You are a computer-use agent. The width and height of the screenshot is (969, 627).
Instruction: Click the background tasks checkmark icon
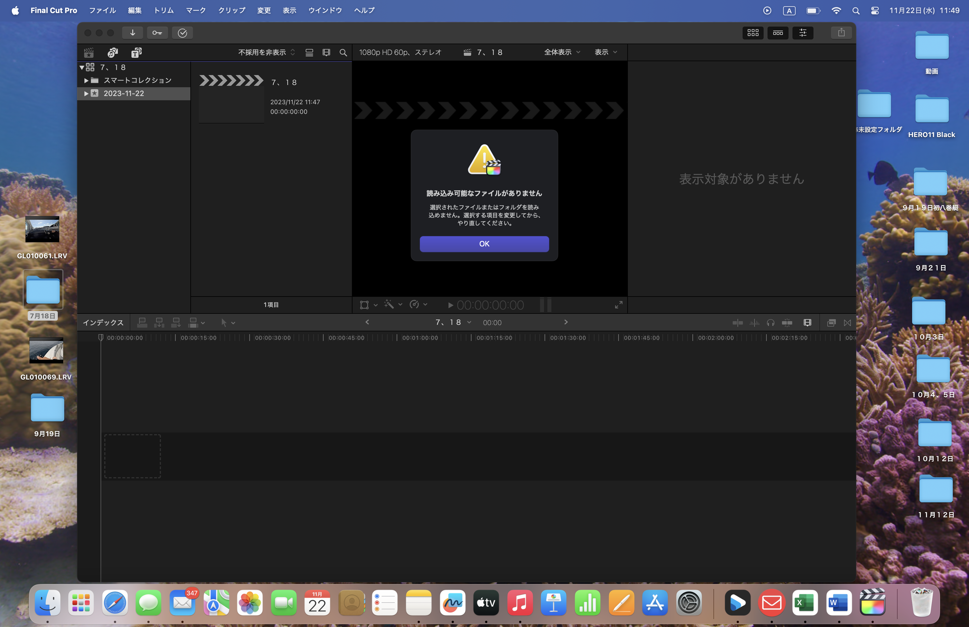click(182, 33)
